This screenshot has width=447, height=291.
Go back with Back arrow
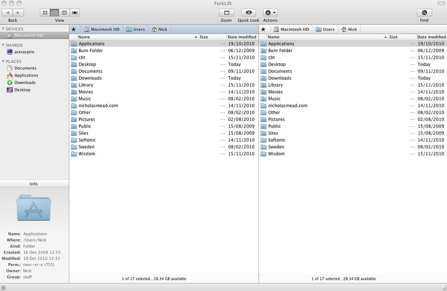[x=8, y=13]
